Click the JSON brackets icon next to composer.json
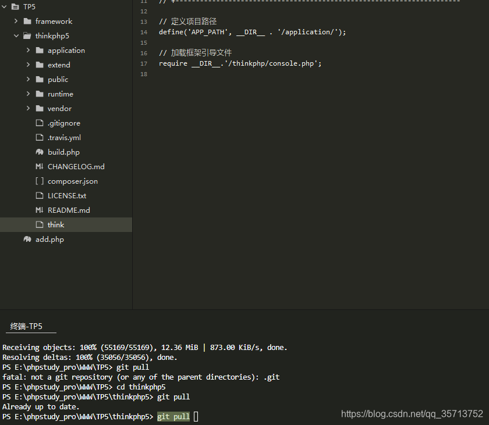 coord(38,181)
